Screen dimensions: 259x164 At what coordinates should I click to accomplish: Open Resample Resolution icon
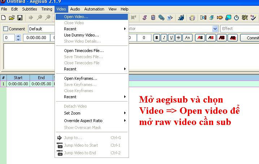tap(228, 17)
